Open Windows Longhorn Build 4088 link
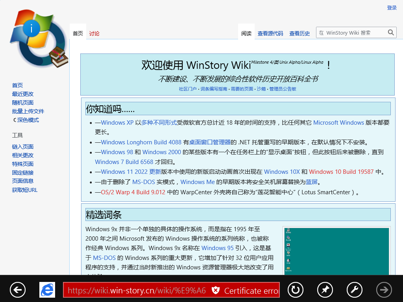The width and height of the screenshot is (403, 302). pyautogui.click(x=141, y=142)
